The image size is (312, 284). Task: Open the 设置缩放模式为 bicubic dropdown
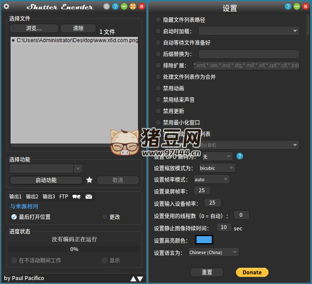(217, 168)
